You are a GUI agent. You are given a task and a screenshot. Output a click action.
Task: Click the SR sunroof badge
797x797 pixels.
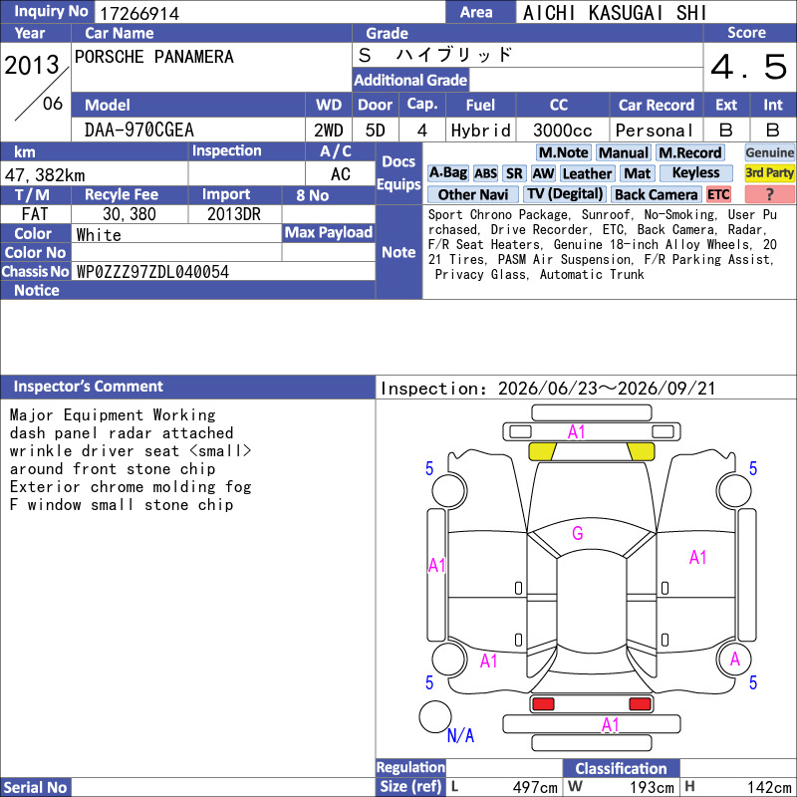click(514, 173)
